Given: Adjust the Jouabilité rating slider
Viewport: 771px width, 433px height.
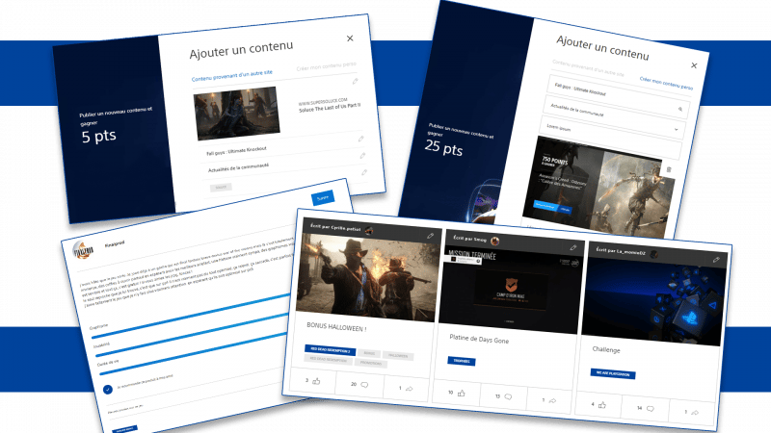Looking at the screenshot, I should 192,334.
